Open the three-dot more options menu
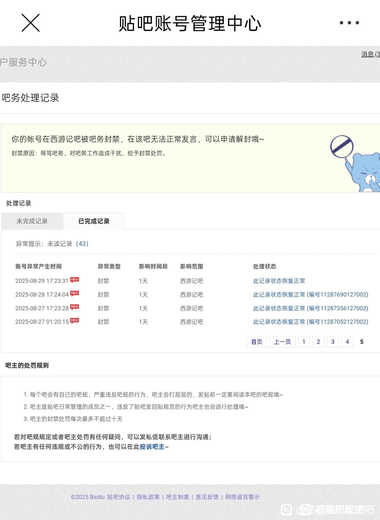 [x=349, y=23]
